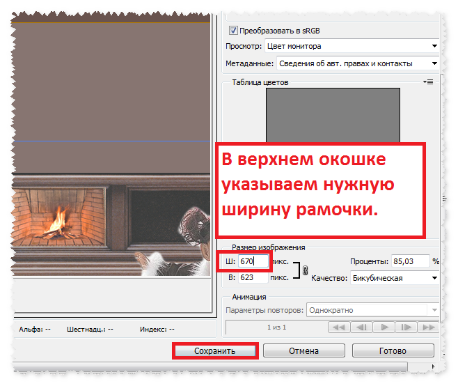
Task: Open the Просмотр dropdown (Цвет монитора)
Action: pos(352,46)
